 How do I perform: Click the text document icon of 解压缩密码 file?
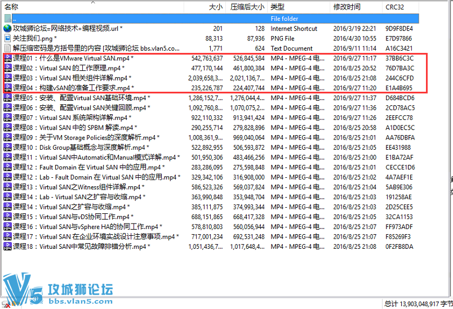click(7, 48)
